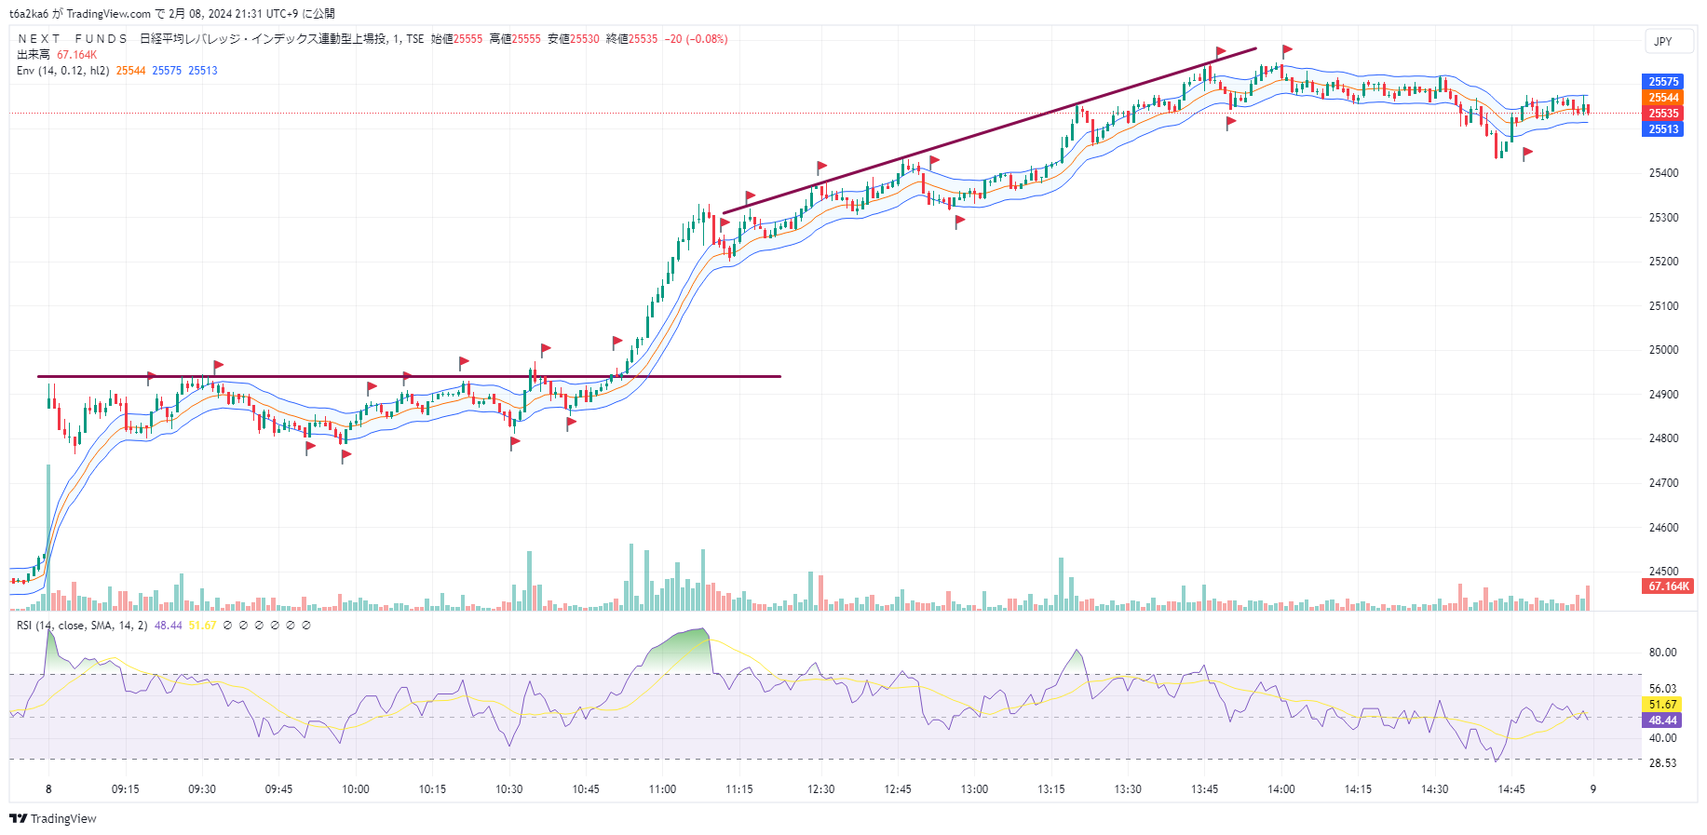Click the last null-value circle icon in RSI legend
The image size is (1707, 835).
(306, 626)
